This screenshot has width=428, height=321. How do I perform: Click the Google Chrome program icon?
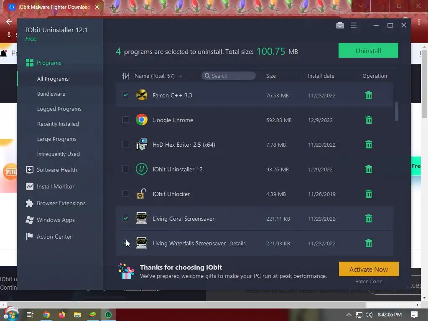(141, 120)
